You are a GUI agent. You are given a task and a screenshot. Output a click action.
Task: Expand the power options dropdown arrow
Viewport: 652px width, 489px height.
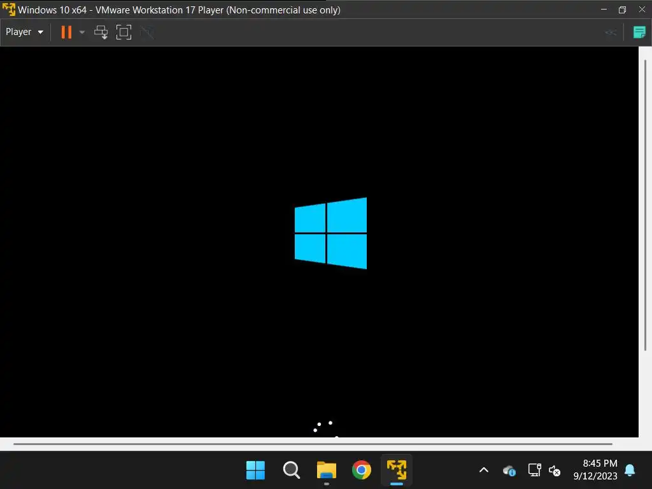(82, 32)
